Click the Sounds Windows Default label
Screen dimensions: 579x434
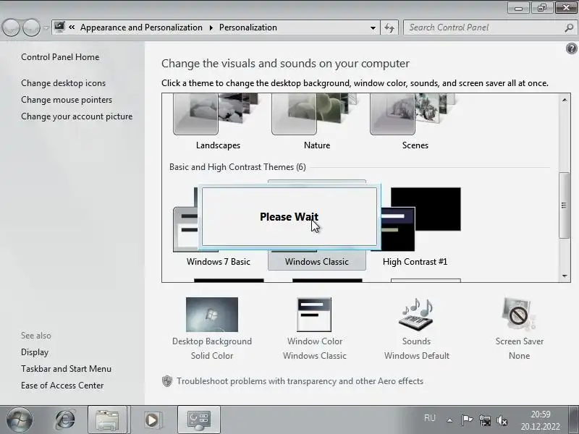417,349
